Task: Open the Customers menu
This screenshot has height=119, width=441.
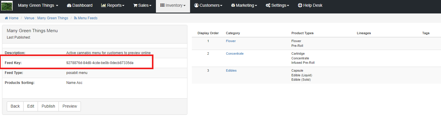Action: click(x=208, y=5)
